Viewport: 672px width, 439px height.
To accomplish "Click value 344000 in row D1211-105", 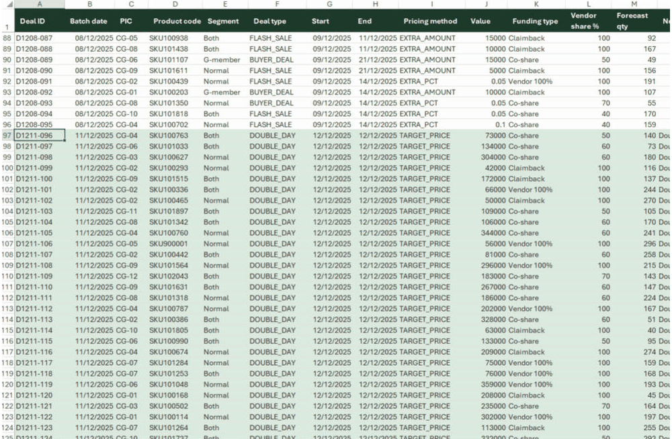I will (x=493, y=233).
